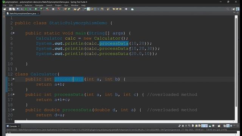Collapse the fold marker on line 13
242x136 pixels.
tap(14, 79)
